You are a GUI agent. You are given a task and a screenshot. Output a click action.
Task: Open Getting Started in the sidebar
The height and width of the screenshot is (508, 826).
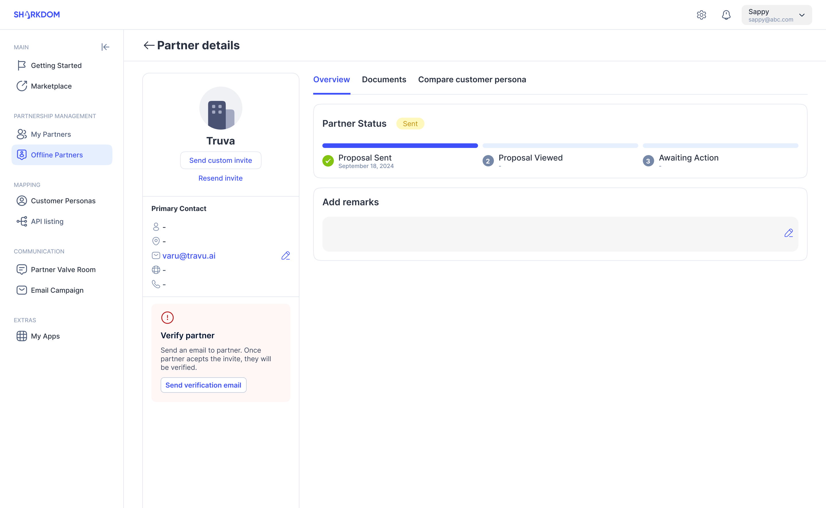click(x=56, y=66)
